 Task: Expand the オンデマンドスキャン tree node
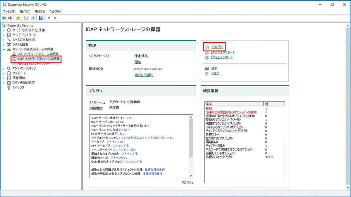point(4,68)
